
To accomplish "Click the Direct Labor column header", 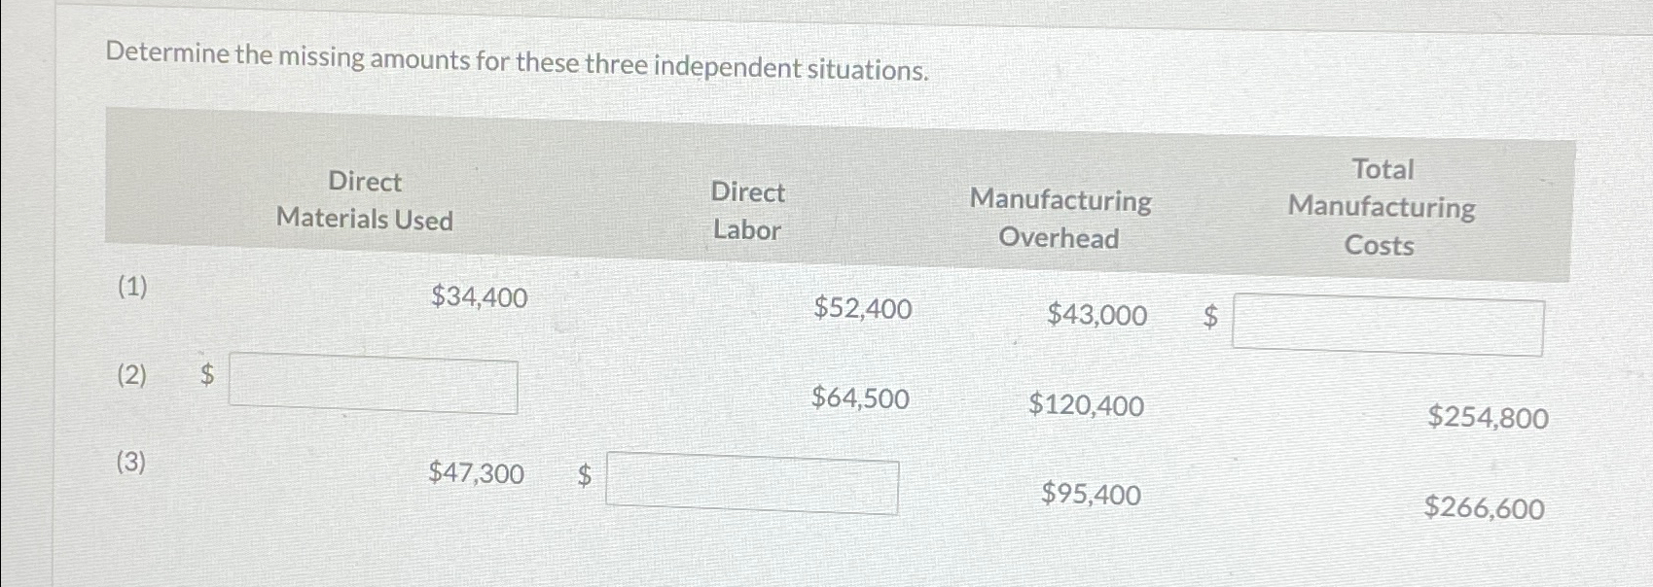I will click(748, 211).
